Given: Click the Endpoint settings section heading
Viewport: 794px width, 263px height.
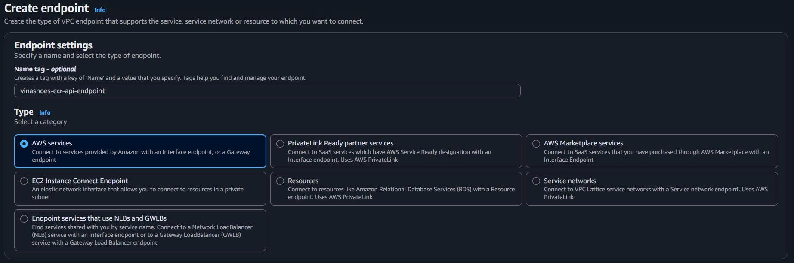Looking at the screenshot, I should 53,45.
